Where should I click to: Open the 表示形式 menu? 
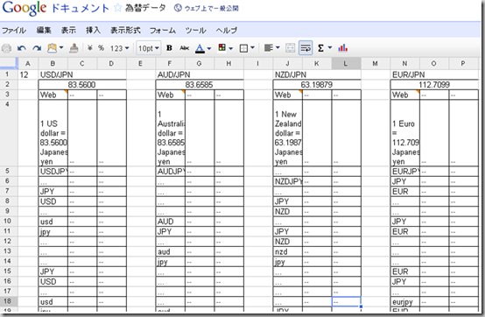click(x=125, y=31)
